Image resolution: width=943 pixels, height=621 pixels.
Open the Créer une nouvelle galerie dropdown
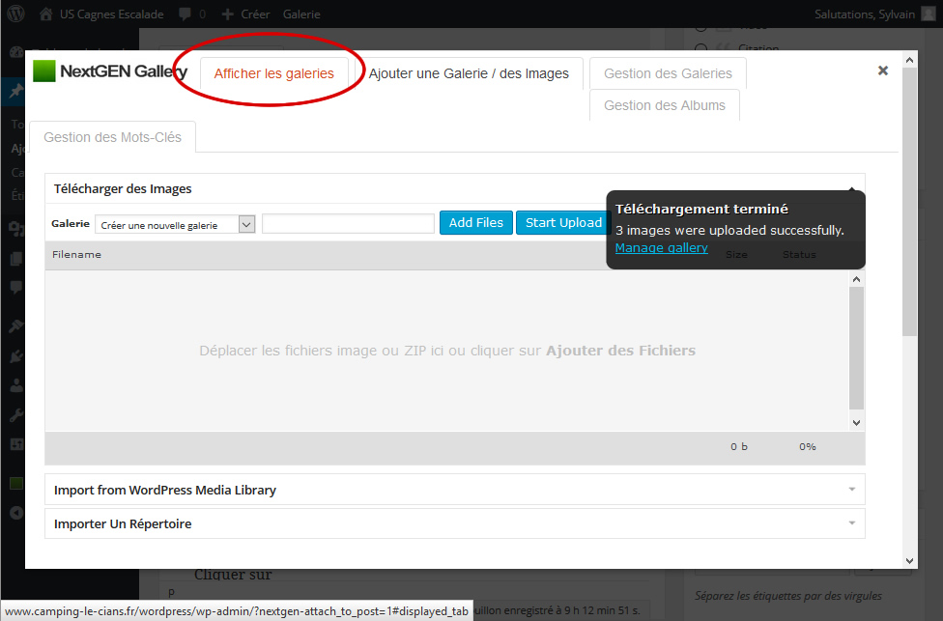pyautogui.click(x=175, y=224)
